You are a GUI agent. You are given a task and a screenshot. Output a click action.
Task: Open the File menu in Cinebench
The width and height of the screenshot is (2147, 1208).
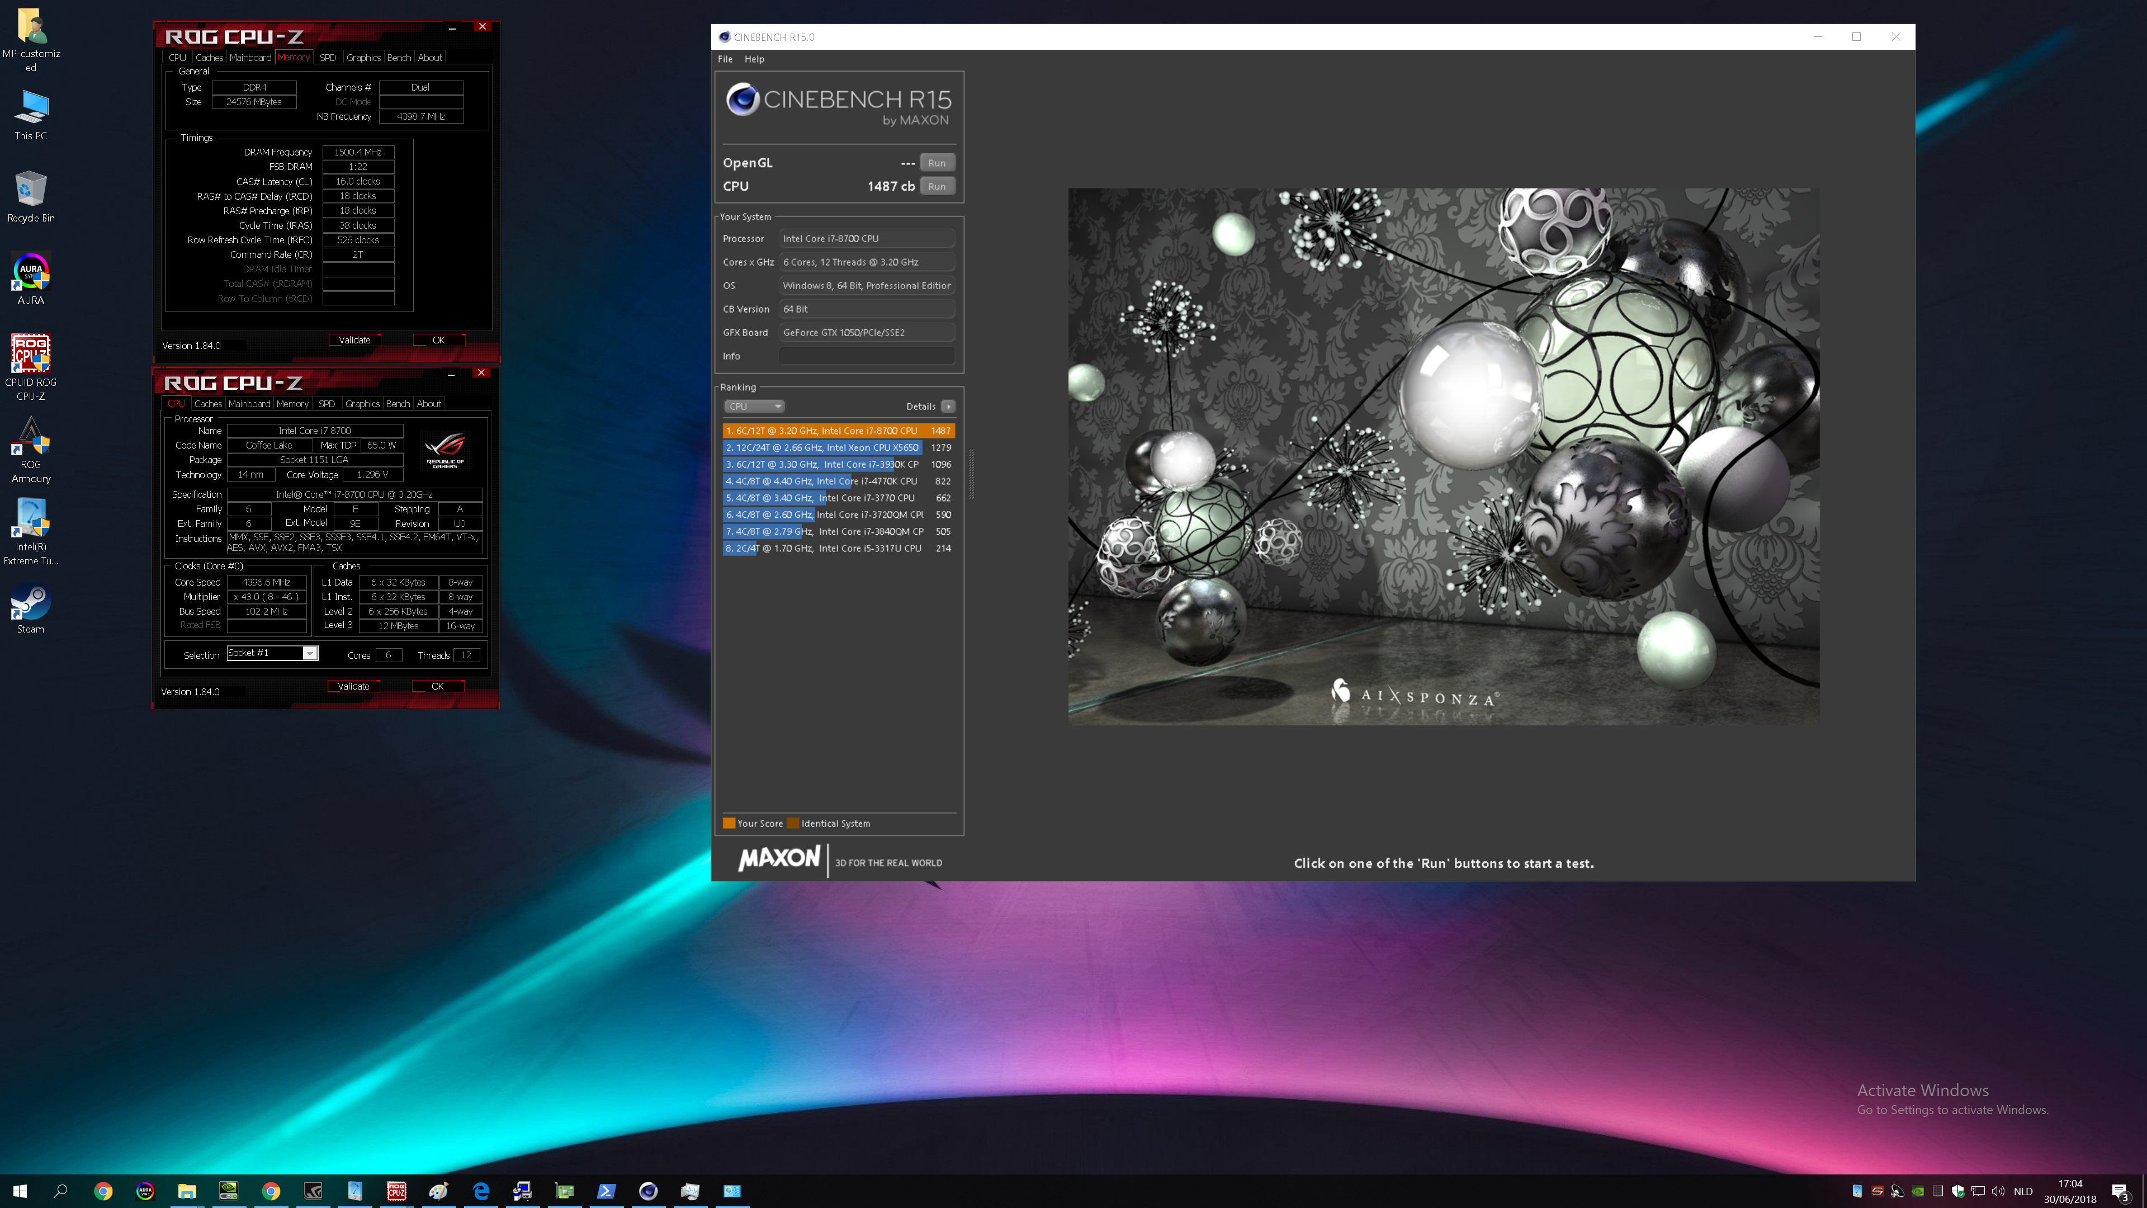(725, 59)
